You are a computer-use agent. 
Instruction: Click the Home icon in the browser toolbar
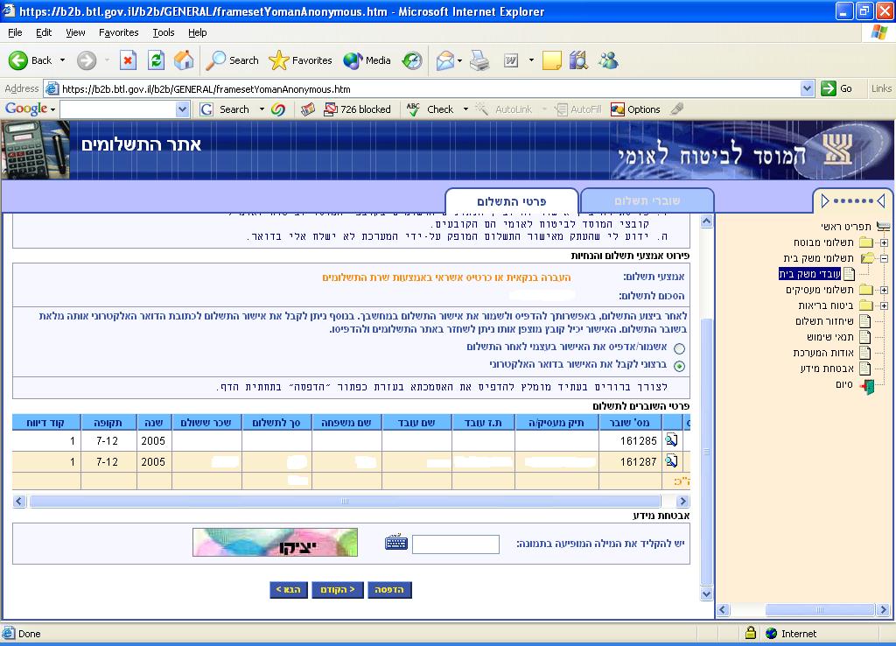[x=184, y=60]
